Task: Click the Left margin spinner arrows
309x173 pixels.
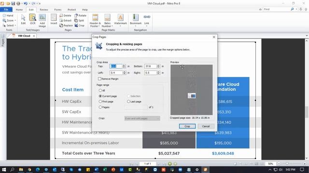Action: click(x=124, y=73)
